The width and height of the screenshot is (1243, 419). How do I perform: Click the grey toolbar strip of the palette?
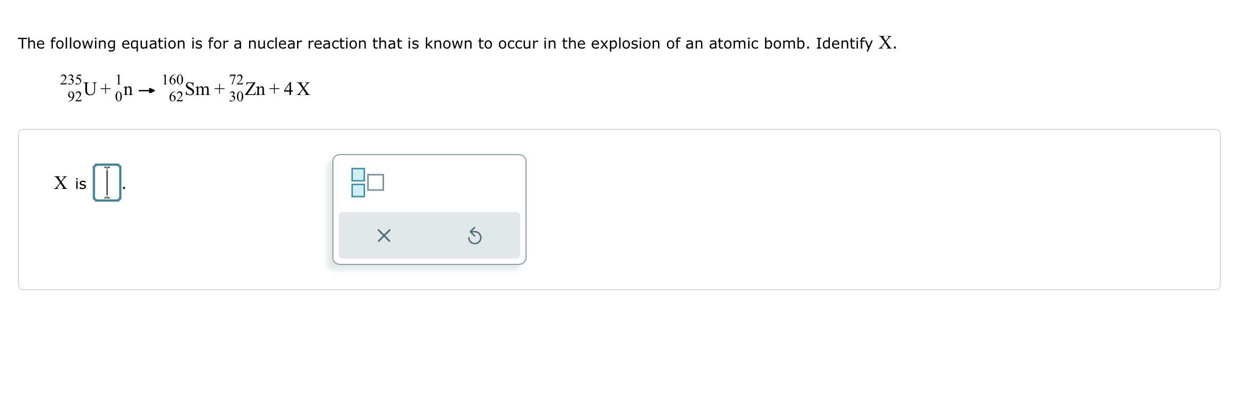click(429, 236)
